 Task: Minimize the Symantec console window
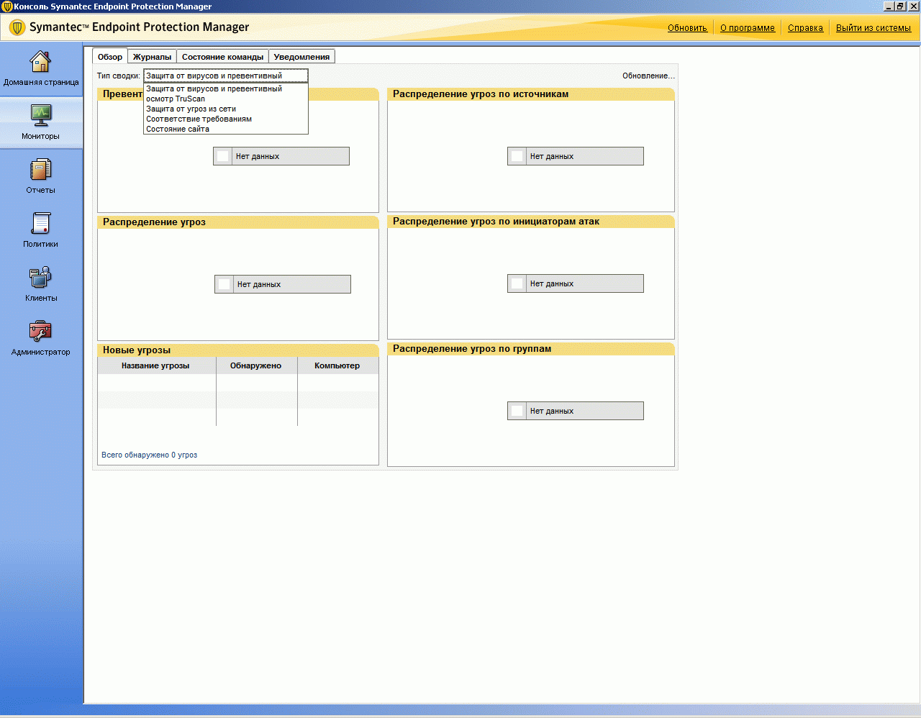coord(889,6)
